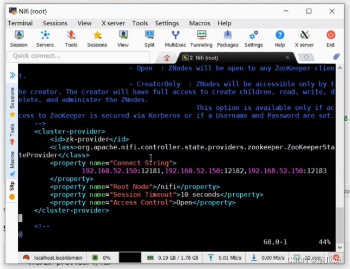Open the Packages toolbar icon
350x269 pixels.
(x=228, y=39)
